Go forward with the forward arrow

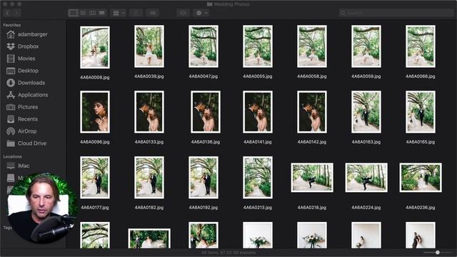coord(16,13)
